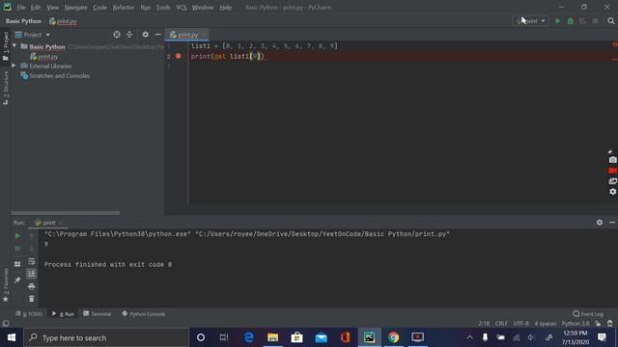
Task: Open Microsoft Edge from the taskbar
Action: click(x=249, y=337)
